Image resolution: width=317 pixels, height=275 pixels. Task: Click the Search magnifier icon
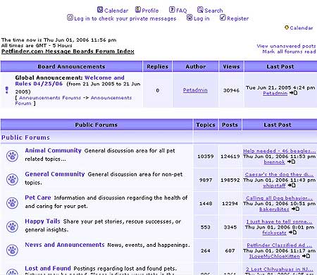pyautogui.click(x=200, y=10)
